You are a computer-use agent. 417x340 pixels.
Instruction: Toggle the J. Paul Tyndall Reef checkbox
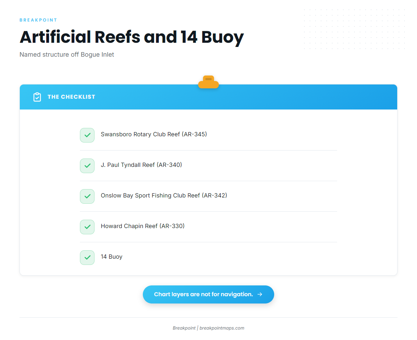[x=87, y=166]
